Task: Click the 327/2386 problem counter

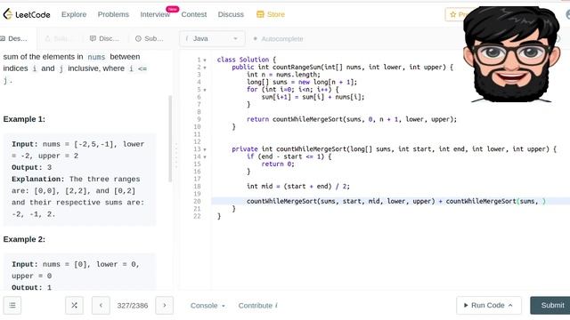Action: pos(133,306)
